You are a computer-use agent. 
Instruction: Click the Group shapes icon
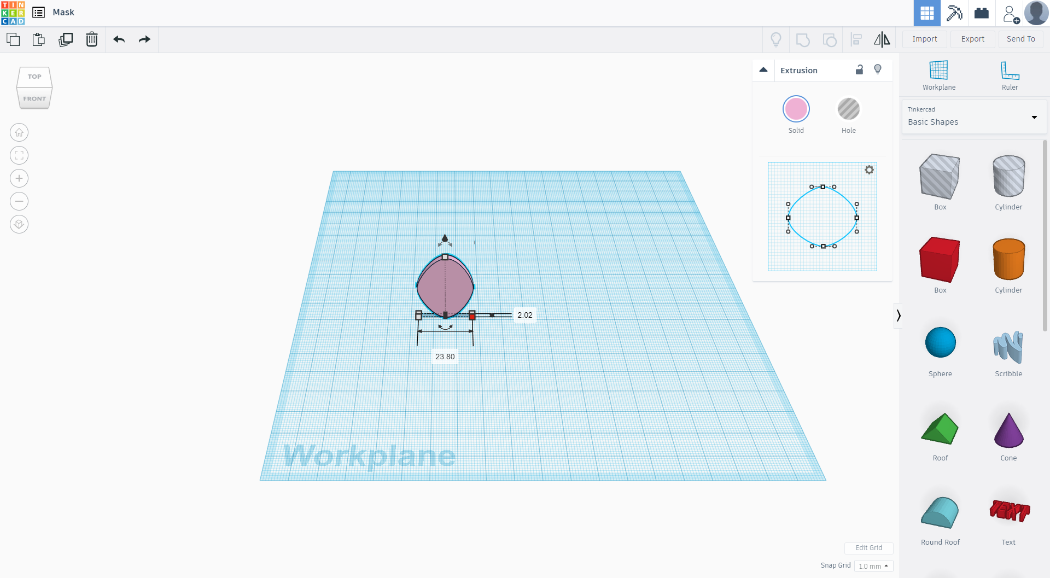pos(803,39)
